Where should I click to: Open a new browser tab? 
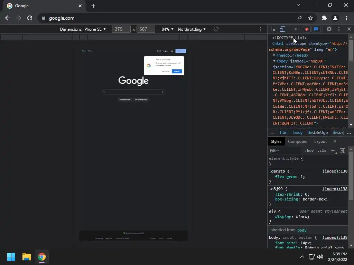(x=93, y=6)
